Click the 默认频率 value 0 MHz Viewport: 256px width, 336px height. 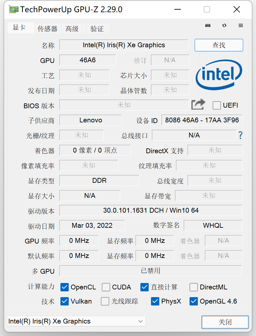[79, 256]
